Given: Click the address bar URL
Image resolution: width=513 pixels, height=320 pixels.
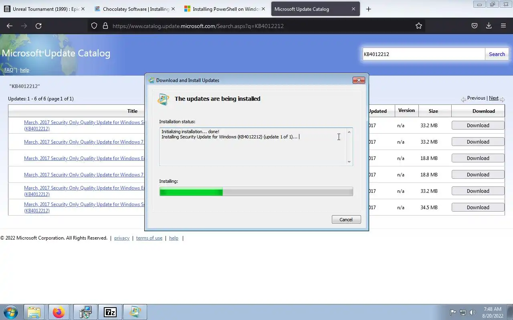Looking at the screenshot, I should 198,26.
